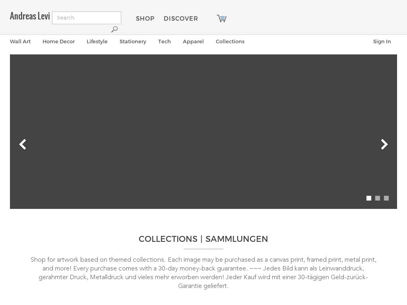Browse the Apparel category
The image size is (407, 305).
click(193, 41)
